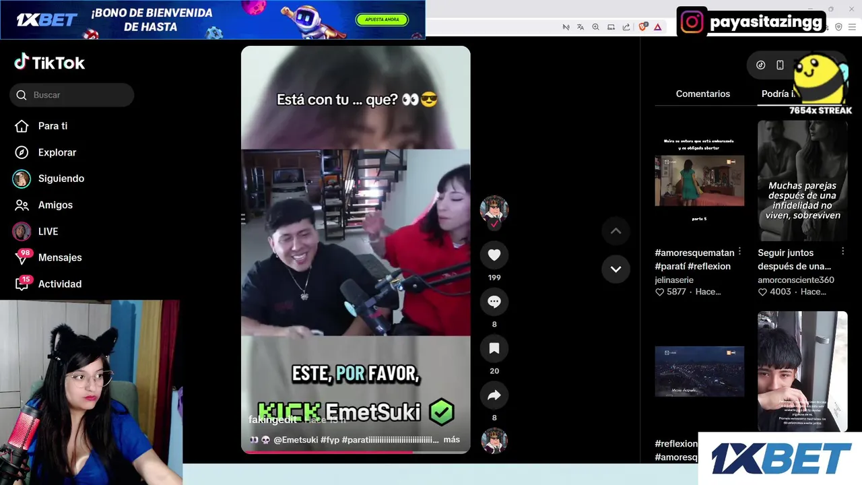Select Amigos menu label
The image size is (862, 485).
pos(55,205)
